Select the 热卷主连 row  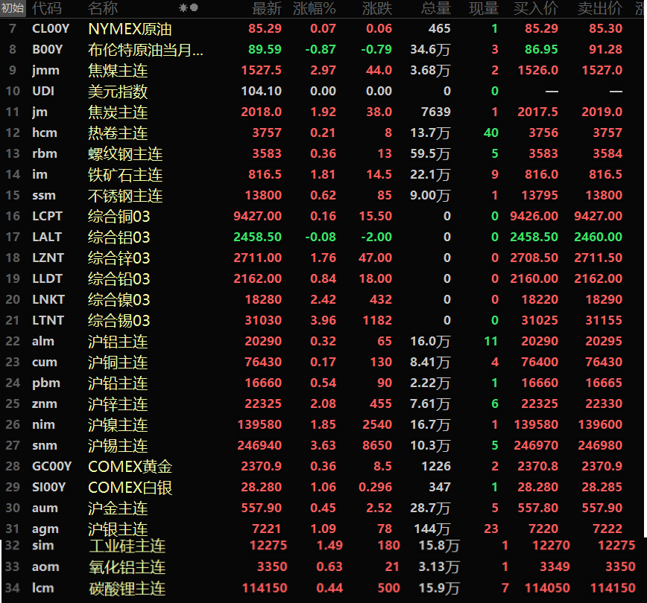[323, 133]
